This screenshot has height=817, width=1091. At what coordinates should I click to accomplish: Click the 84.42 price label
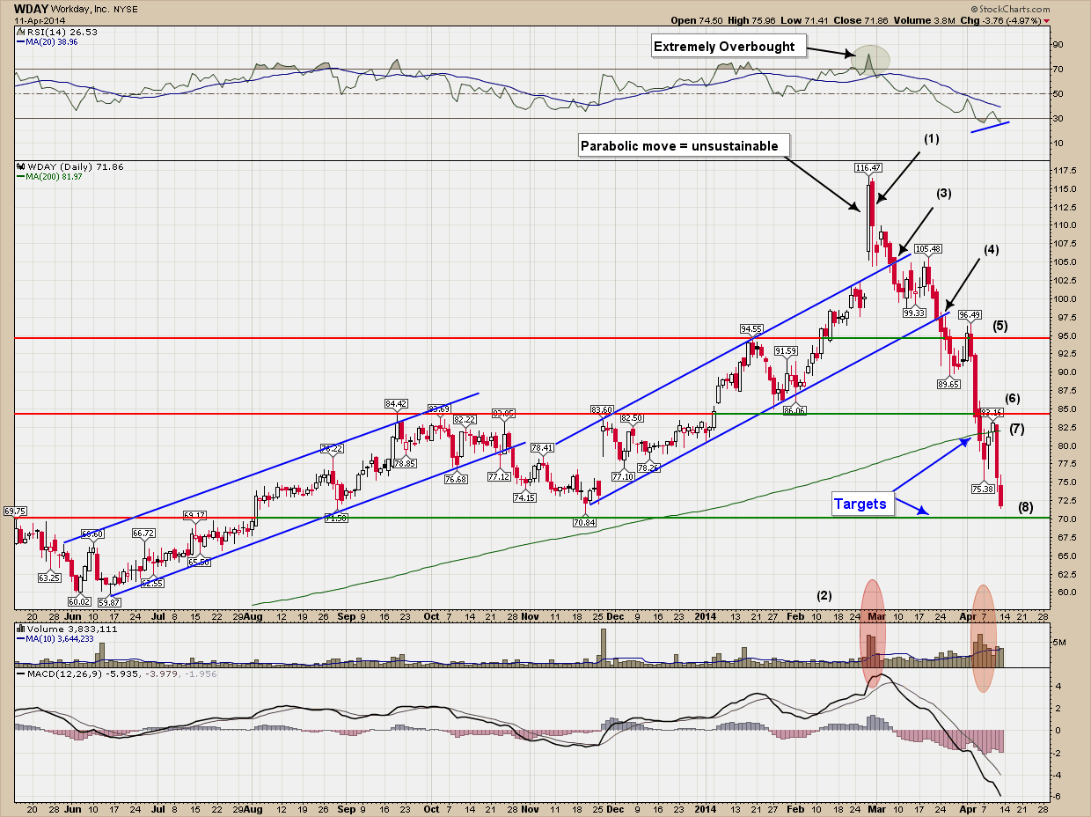click(398, 404)
